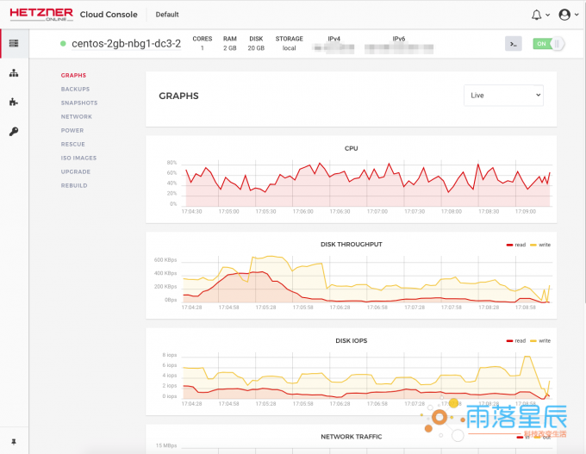586x454 pixels.
Task: Open the Live time range dropdown
Action: tap(503, 96)
